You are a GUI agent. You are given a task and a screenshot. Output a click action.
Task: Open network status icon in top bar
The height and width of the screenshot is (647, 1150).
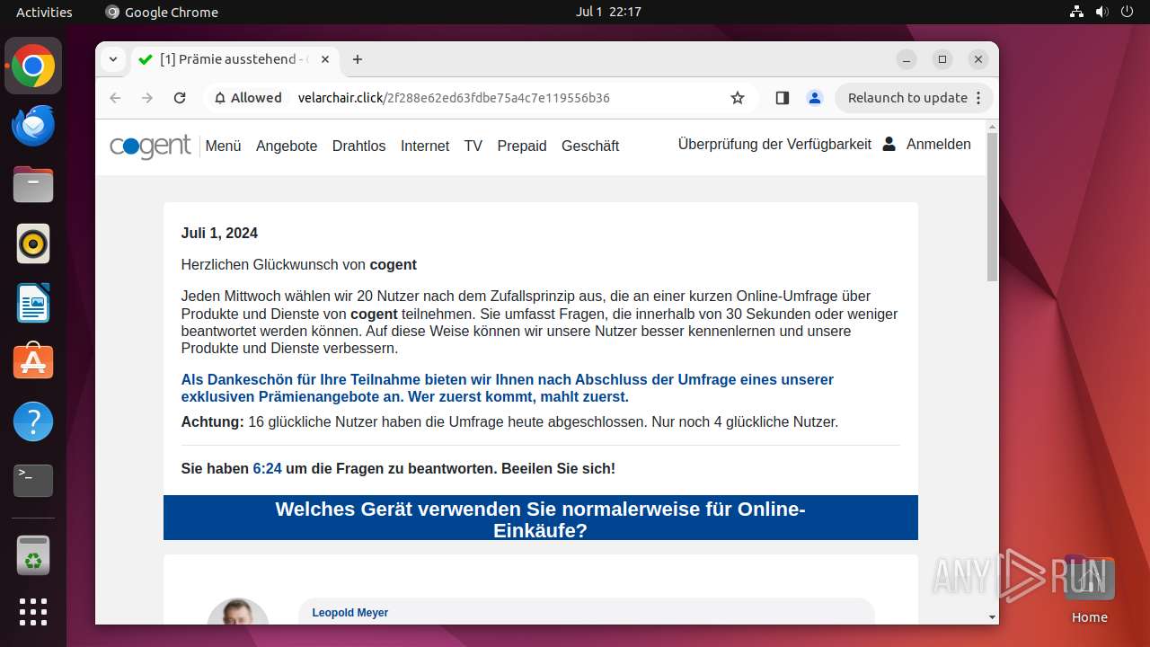pyautogui.click(x=1077, y=12)
